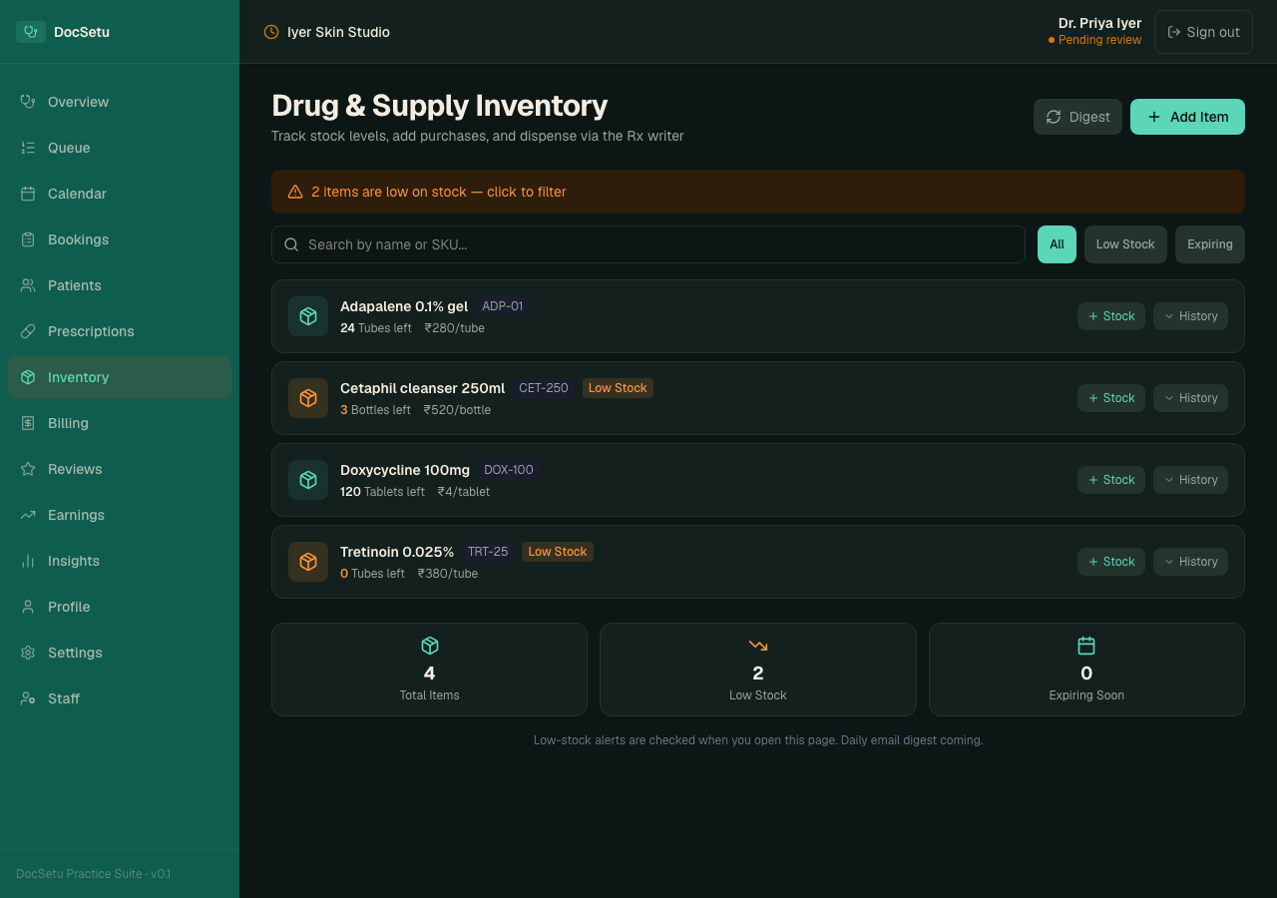Sign out of the account
The height and width of the screenshot is (898, 1277).
(x=1203, y=32)
